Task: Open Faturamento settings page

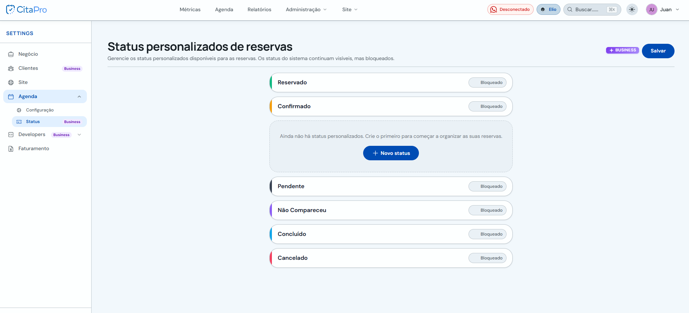Action: click(45, 148)
